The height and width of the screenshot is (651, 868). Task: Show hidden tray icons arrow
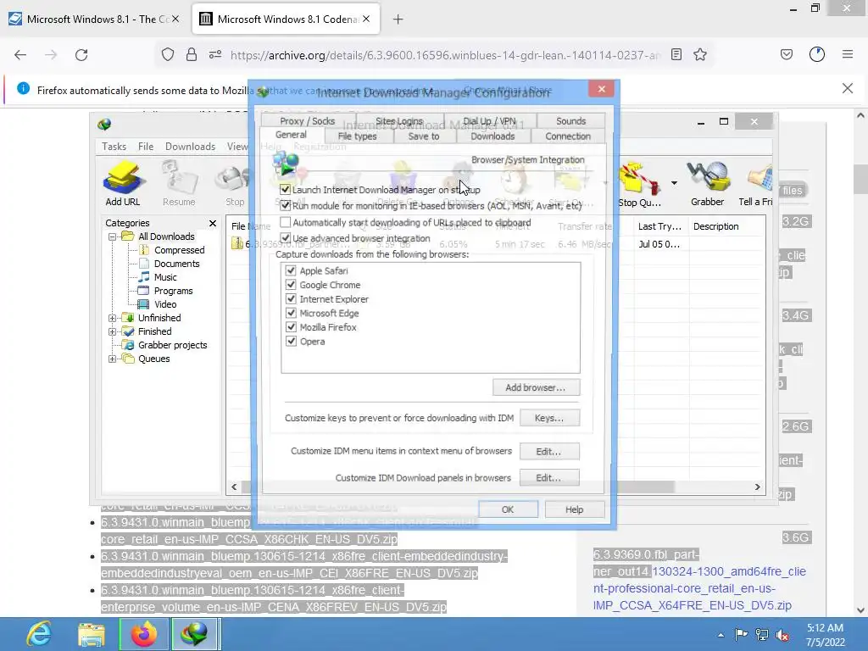(x=721, y=635)
